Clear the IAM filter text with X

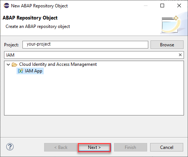[180, 55]
